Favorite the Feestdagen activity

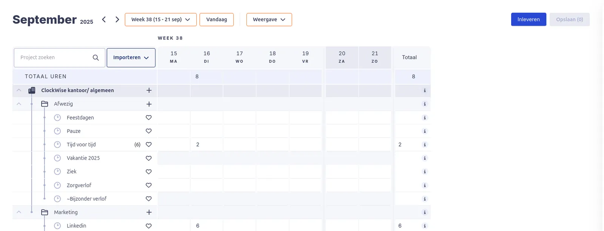point(149,117)
